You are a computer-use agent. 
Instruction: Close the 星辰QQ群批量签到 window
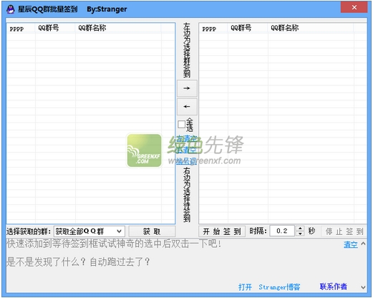pos(354,7)
